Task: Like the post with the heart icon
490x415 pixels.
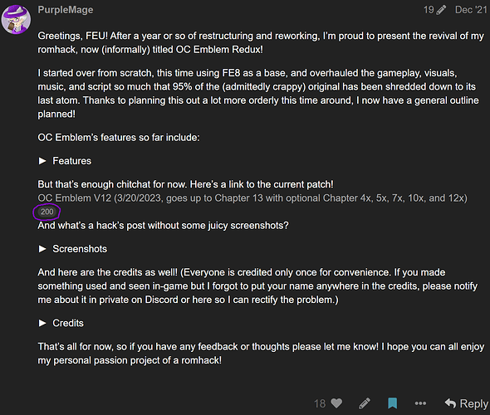Action: point(336,403)
